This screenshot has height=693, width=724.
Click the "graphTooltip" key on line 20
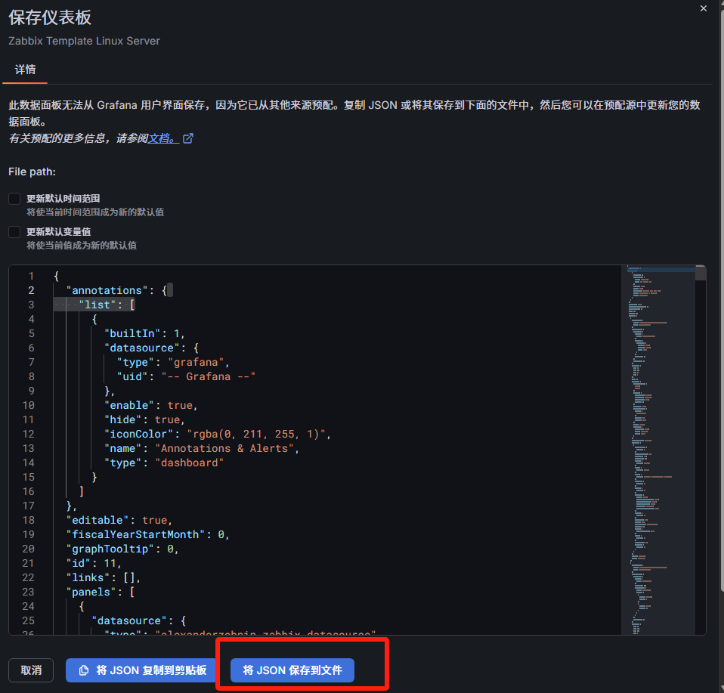(x=110, y=549)
